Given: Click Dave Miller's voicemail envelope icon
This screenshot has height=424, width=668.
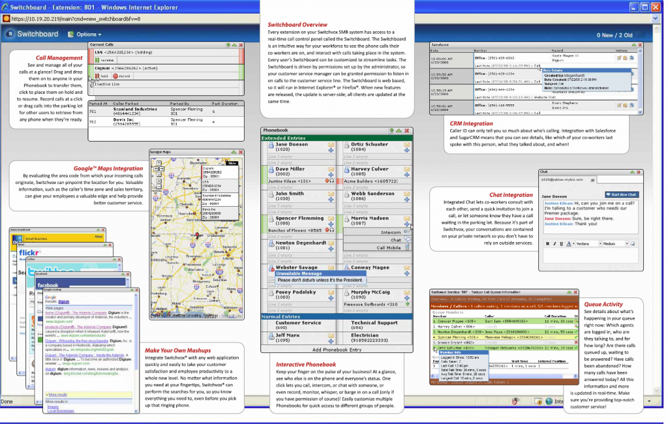Looking at the screenshot, I should click(331, 170).
